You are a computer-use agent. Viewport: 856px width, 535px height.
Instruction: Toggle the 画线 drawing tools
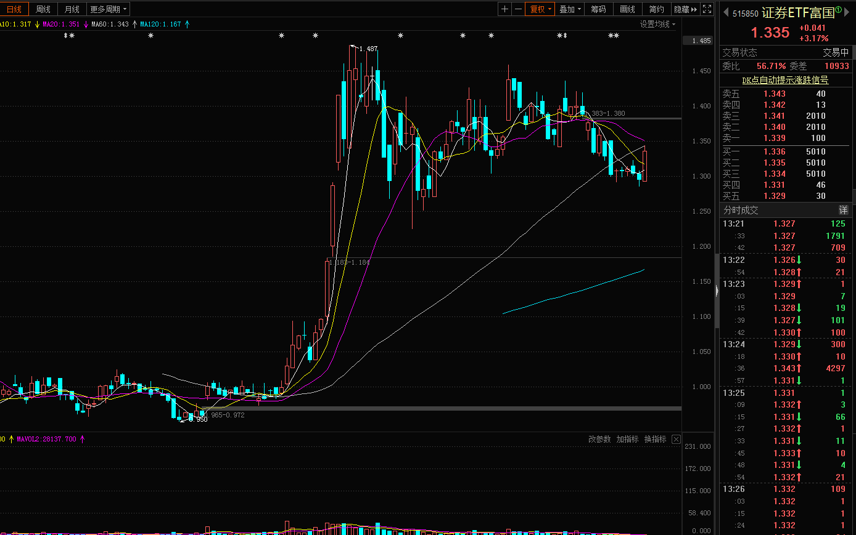tap(627, 9)
